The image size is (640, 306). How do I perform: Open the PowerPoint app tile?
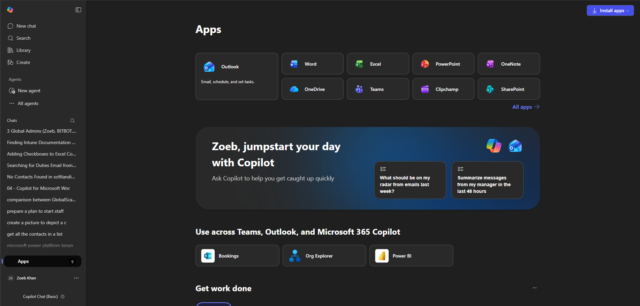(443, 64)
